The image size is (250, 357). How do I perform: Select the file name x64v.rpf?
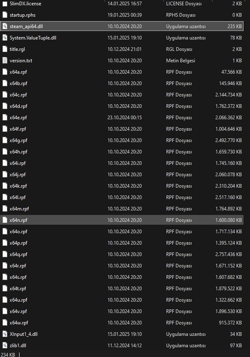[18, 311]
